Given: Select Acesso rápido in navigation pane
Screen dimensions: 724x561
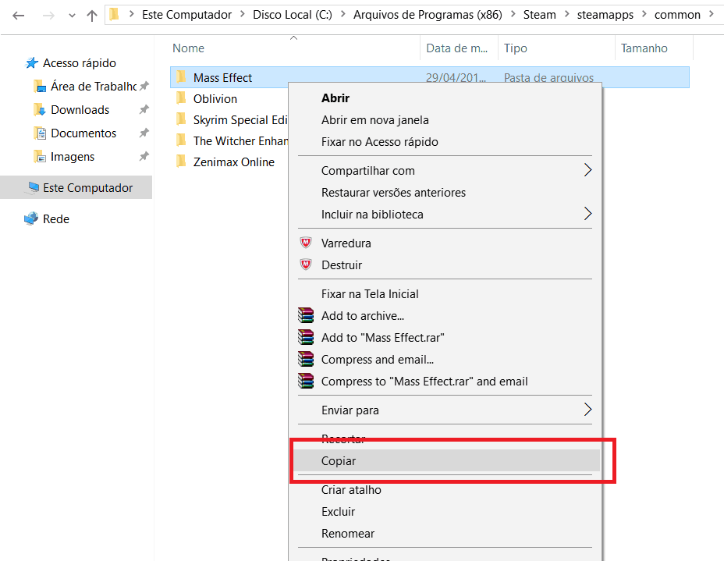Looking at the screenshot, I should [x=80, y=62].
